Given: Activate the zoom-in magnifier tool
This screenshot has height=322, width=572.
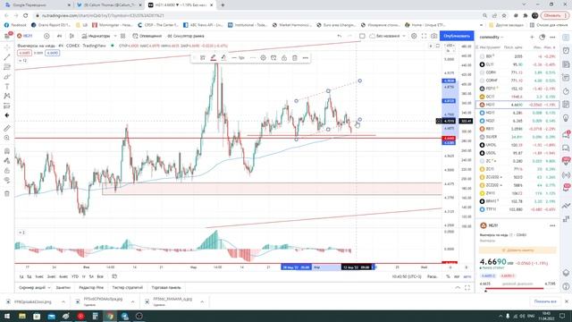Looking at the screenshot, I should (x=7, y=138).
